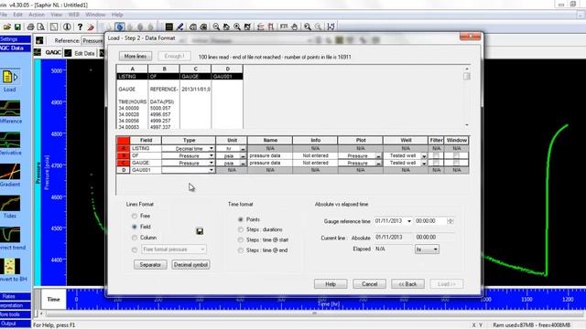The image size is (586, 329).
Task: Click the highlighted blue toolbar icon
Action: point(120,27)
